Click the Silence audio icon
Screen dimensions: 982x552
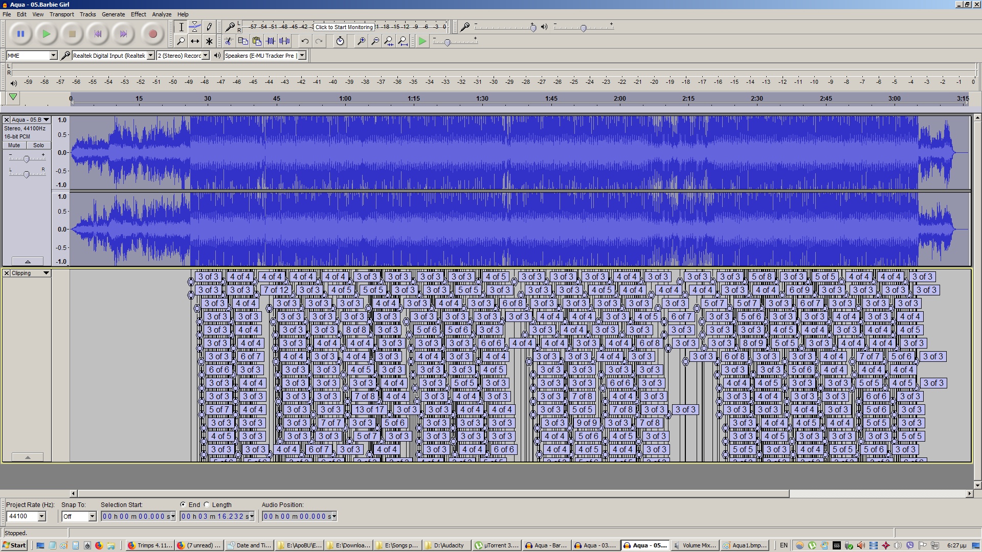coord(284,41)
